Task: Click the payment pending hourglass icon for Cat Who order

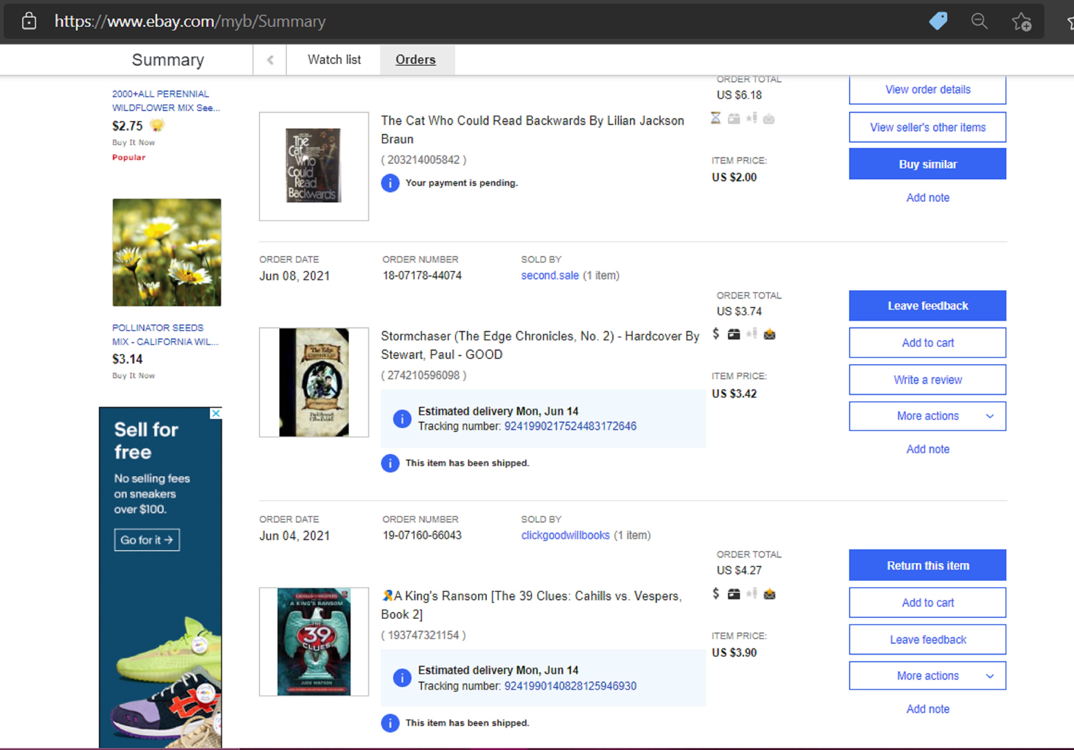Action: pos(716,118)
